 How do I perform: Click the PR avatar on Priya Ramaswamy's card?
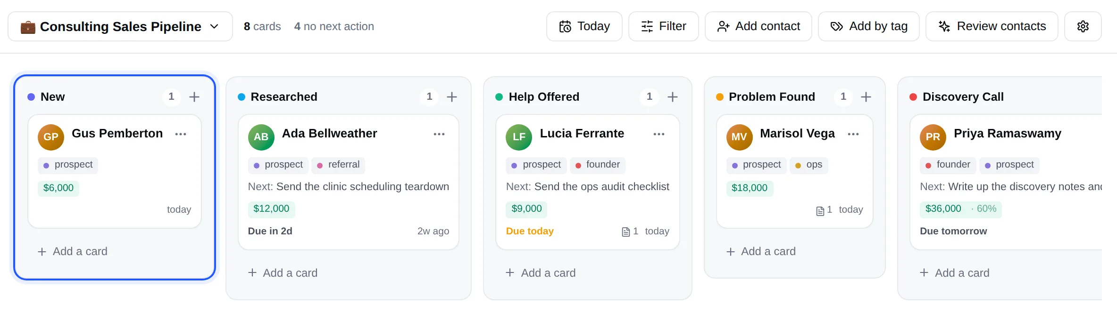[x=933, y=137]
